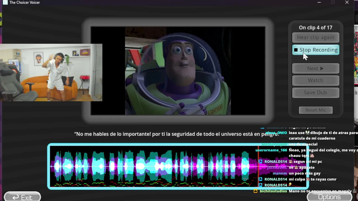Minimize the Choicer Voicer window
358x201 pixels.
(319, 3)
